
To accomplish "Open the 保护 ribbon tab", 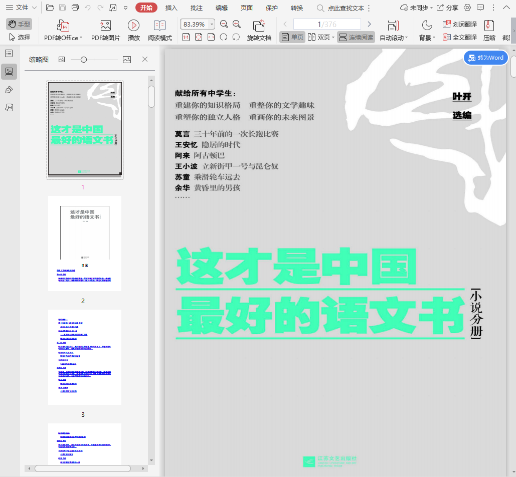I will pyautogui.click(x=272, y=8).
